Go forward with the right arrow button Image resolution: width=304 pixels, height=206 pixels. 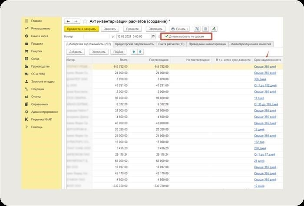[x=76, y=21]
